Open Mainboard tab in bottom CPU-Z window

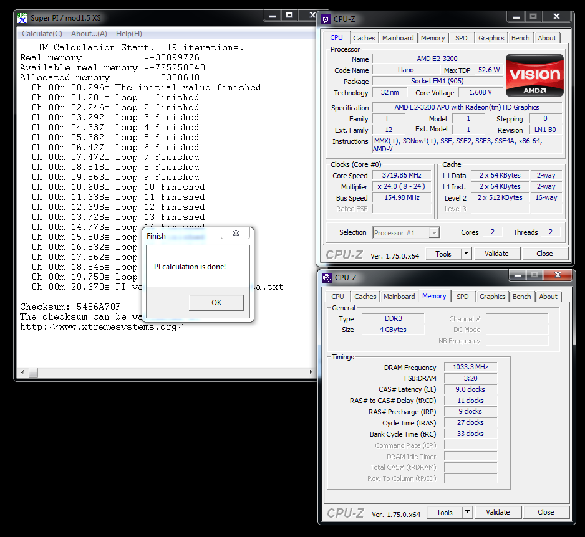coord(399,297)
